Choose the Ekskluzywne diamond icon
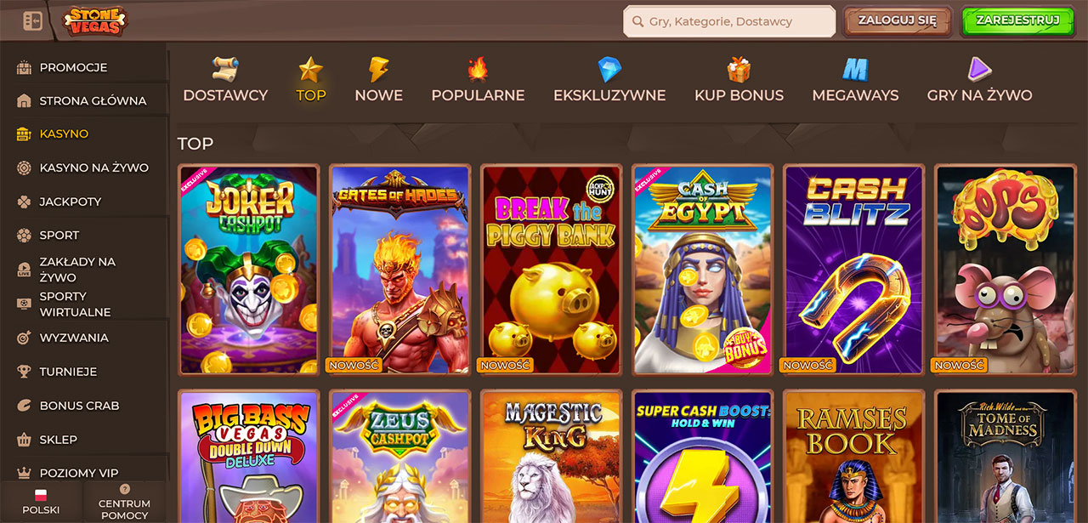The height and width of the screenshot is (523, 1088). [609, 69]
